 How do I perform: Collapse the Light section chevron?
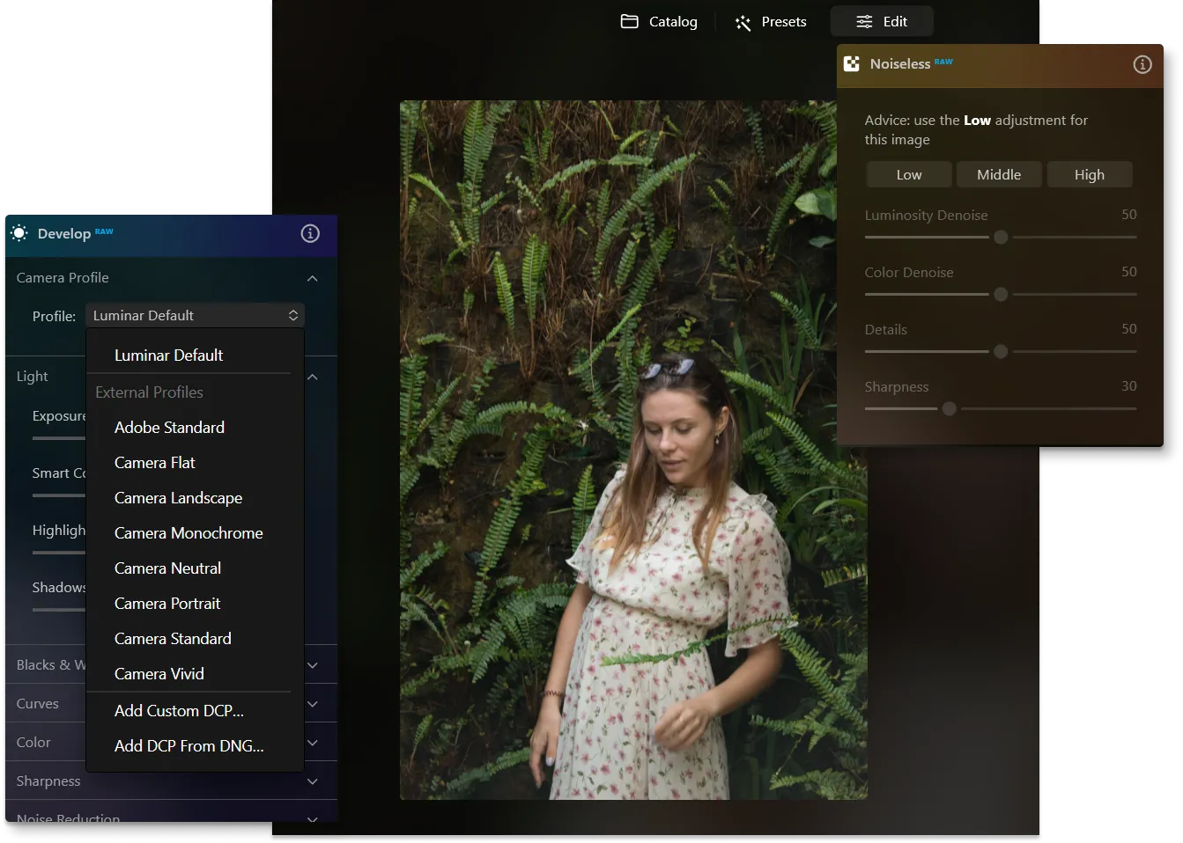(x=312, y=377)
